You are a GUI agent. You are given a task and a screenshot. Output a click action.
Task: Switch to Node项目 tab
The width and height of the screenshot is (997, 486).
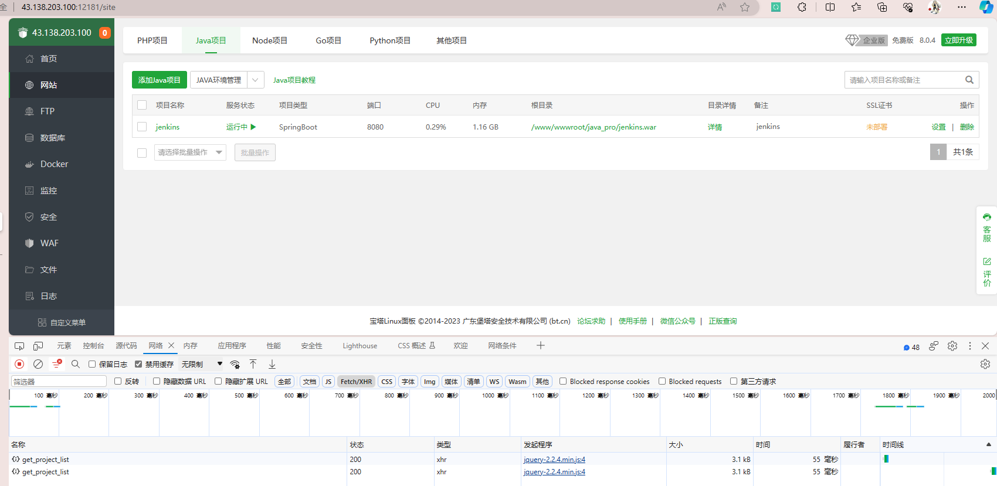[x=270, y=40]
